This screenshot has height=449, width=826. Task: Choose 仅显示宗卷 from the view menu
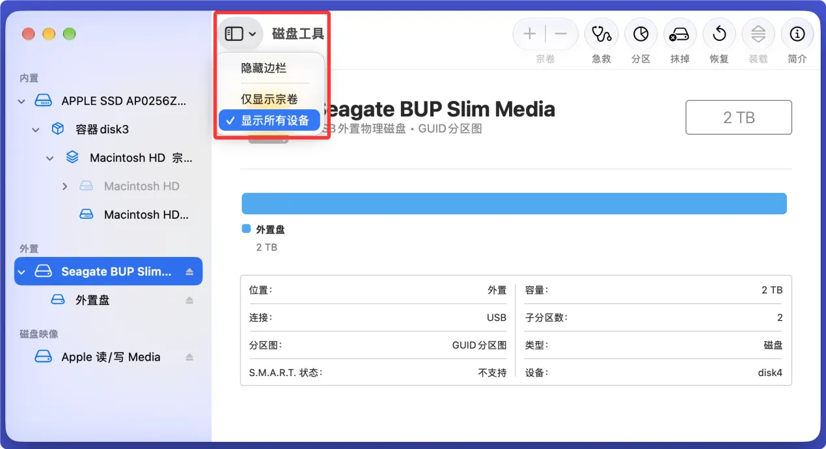coord(269,100)
